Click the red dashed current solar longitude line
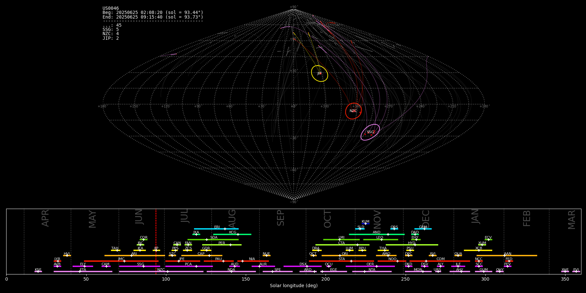 pyautogui.click(x=156, y=241)
